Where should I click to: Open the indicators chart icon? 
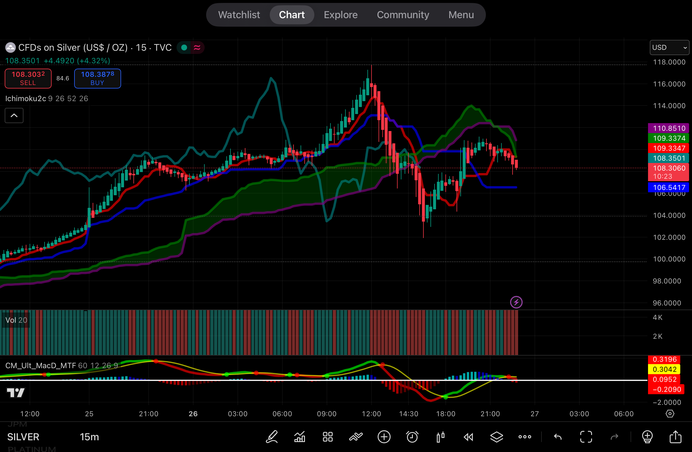[x=300, y=437]
